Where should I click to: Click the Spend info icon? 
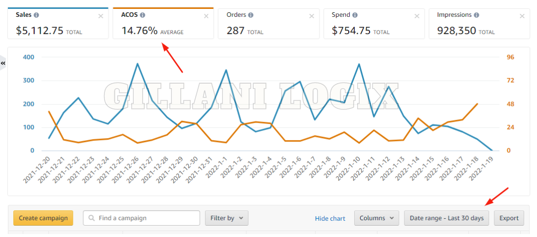355,15
